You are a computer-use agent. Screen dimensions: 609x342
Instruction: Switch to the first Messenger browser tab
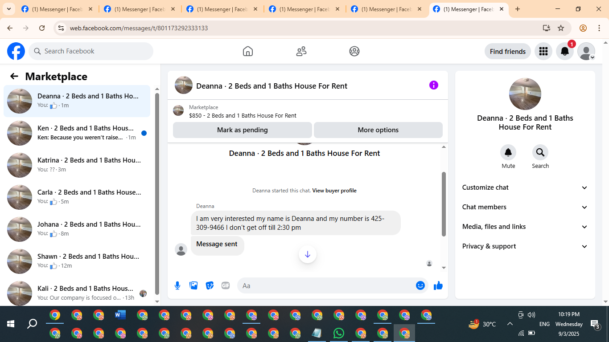pyautogui.click(x=58, y=9)
